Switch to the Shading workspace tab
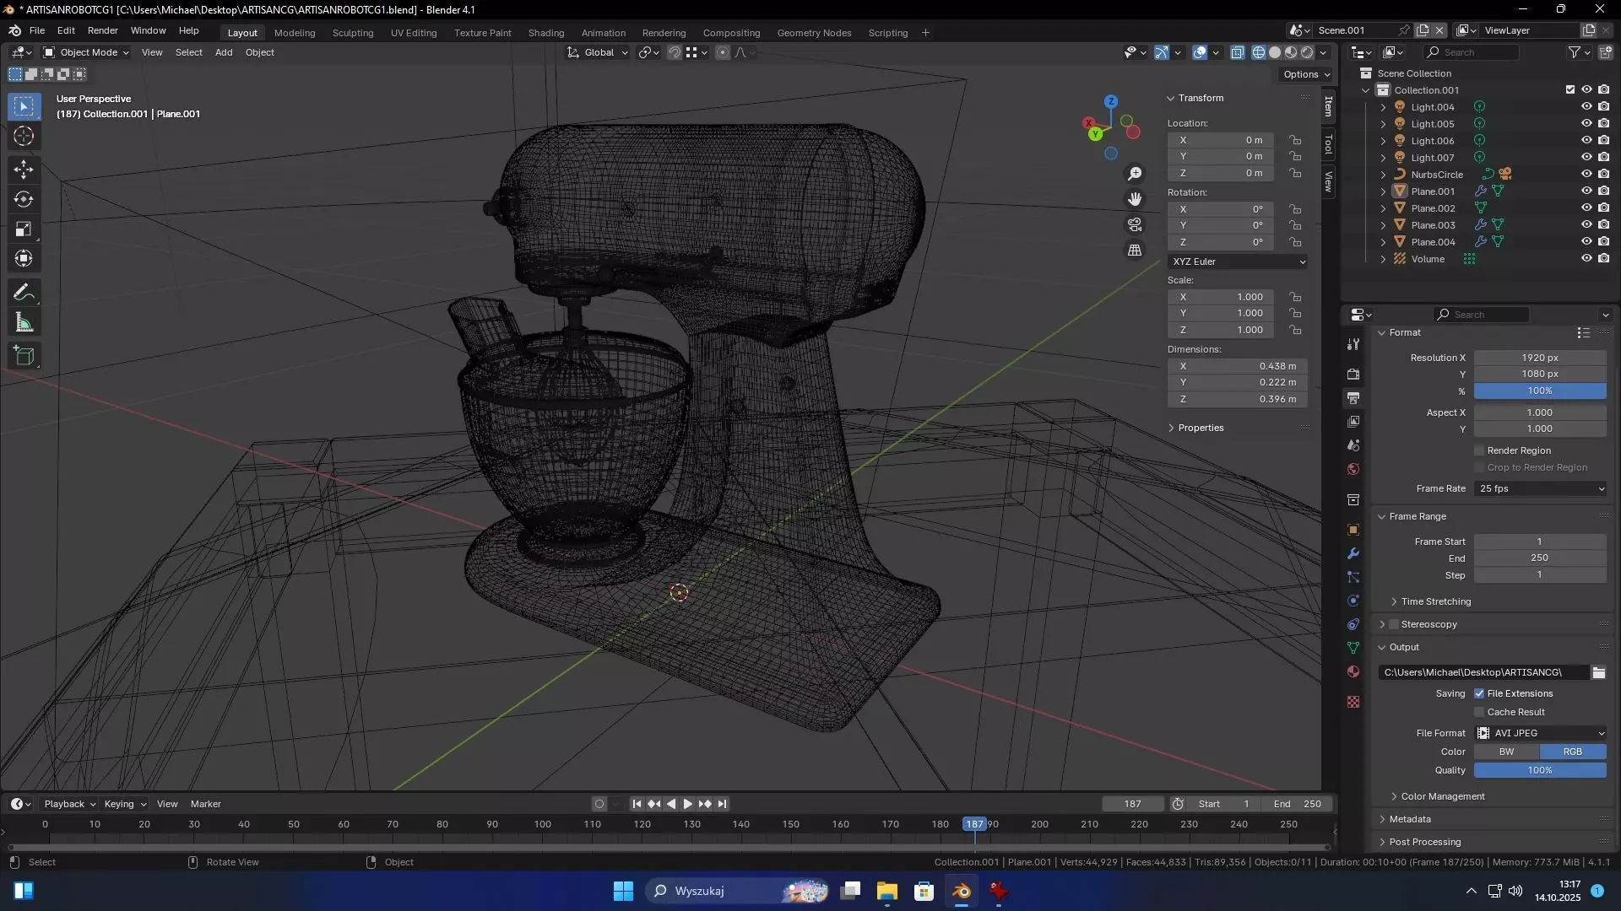This screenshot has height=911, width=1621. click(545, 33)
